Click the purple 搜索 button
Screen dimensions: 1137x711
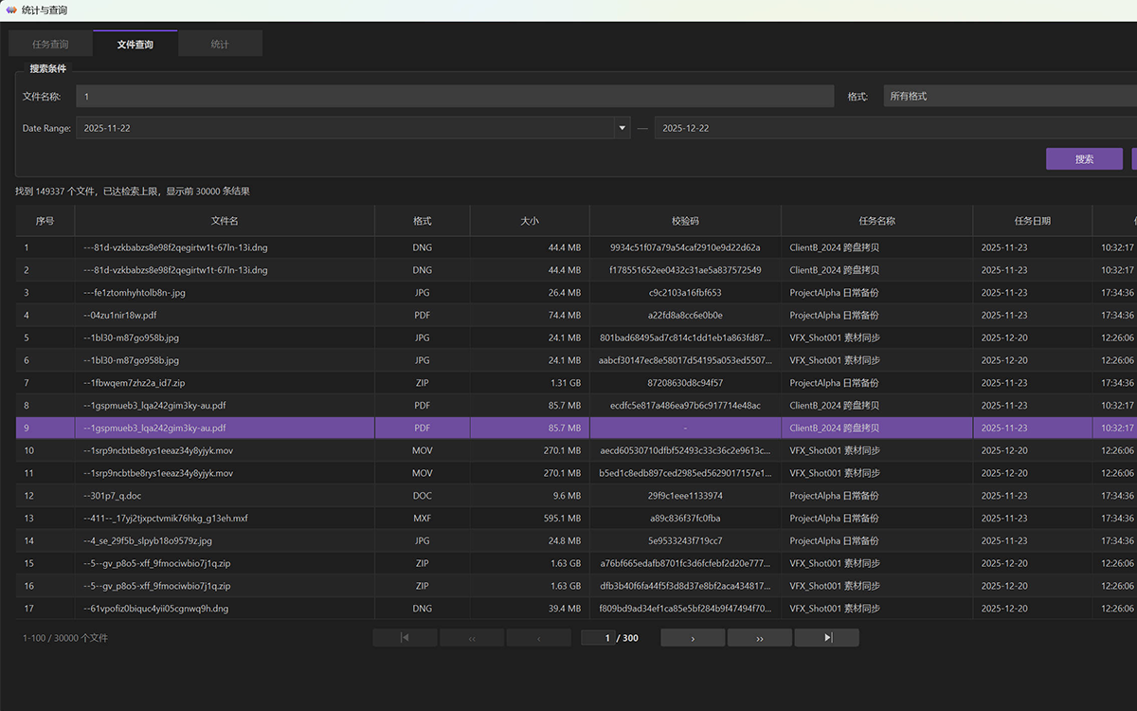(x=1084, y=159)
